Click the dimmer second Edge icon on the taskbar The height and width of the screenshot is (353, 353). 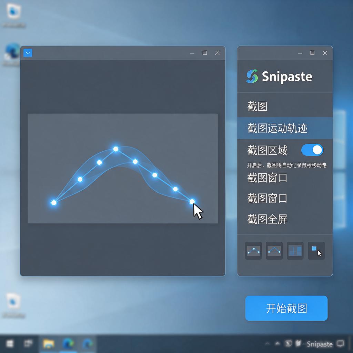pyautogui.click(x=87, y=344)
